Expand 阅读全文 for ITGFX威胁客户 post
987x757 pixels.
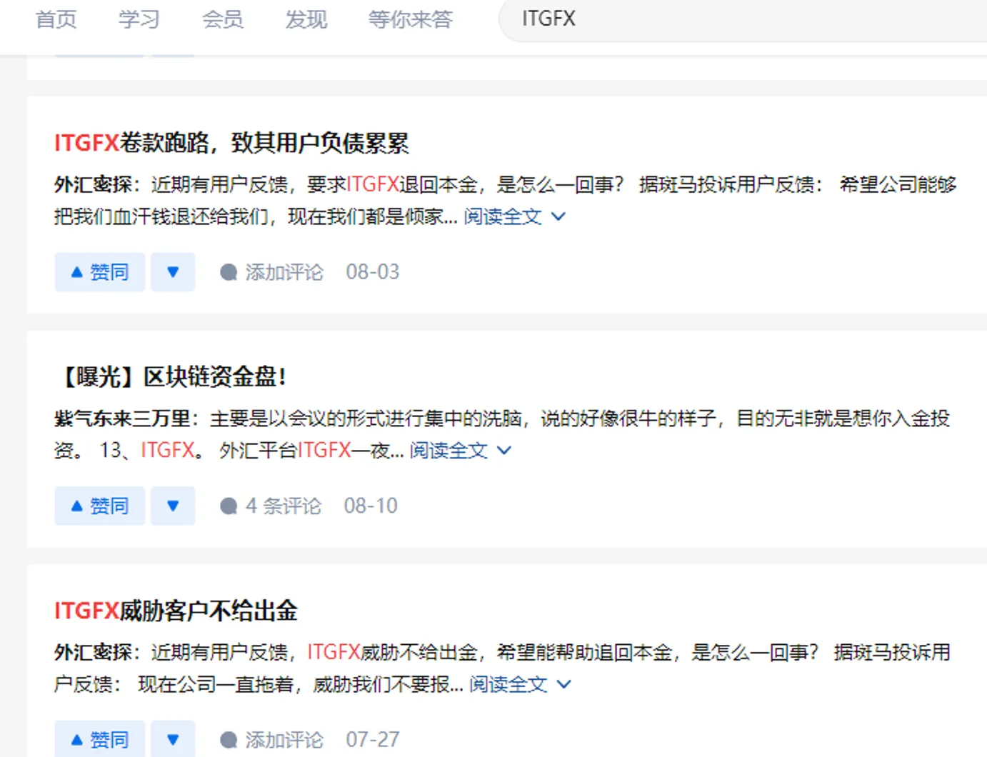coord(520,684)
